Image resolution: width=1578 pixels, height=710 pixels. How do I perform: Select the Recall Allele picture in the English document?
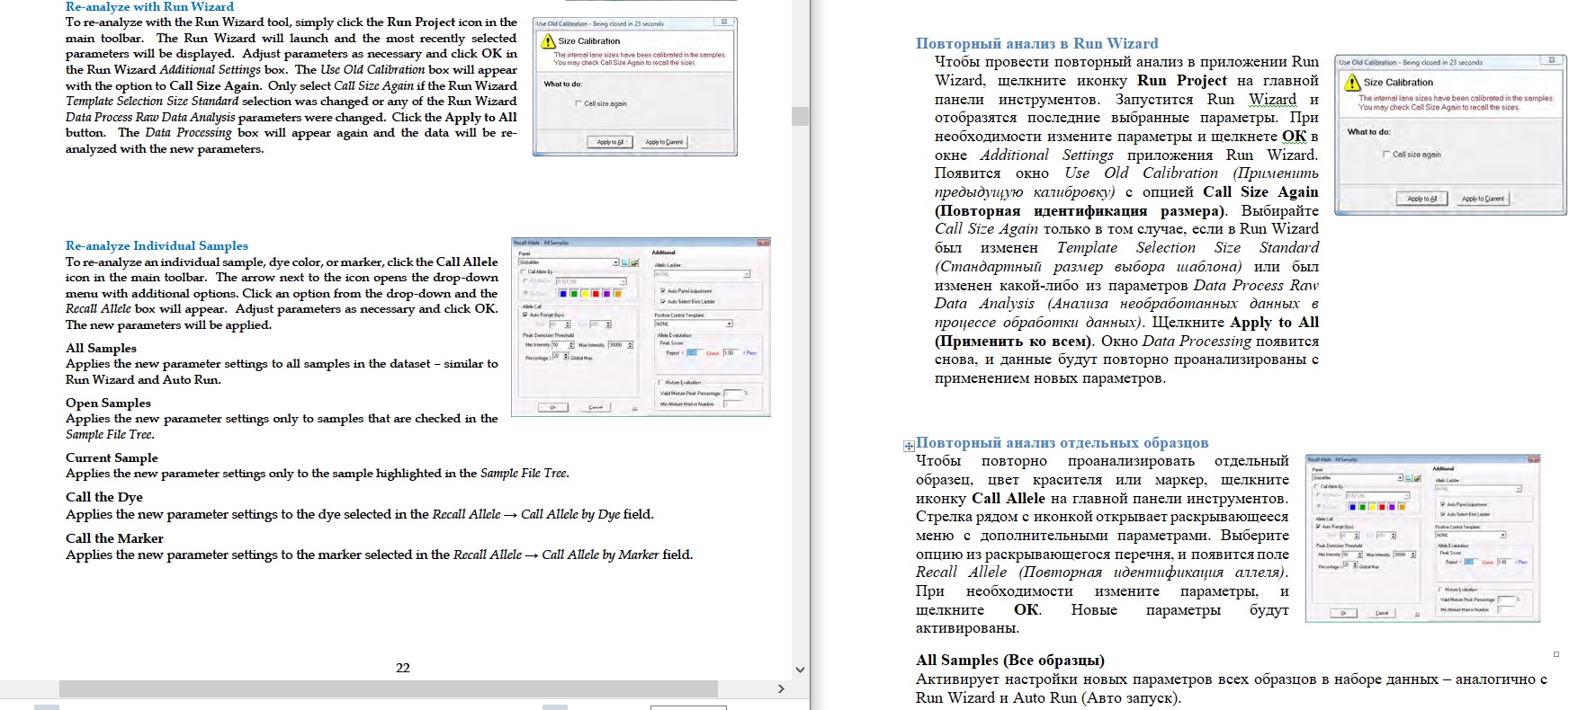click(641, 327)
